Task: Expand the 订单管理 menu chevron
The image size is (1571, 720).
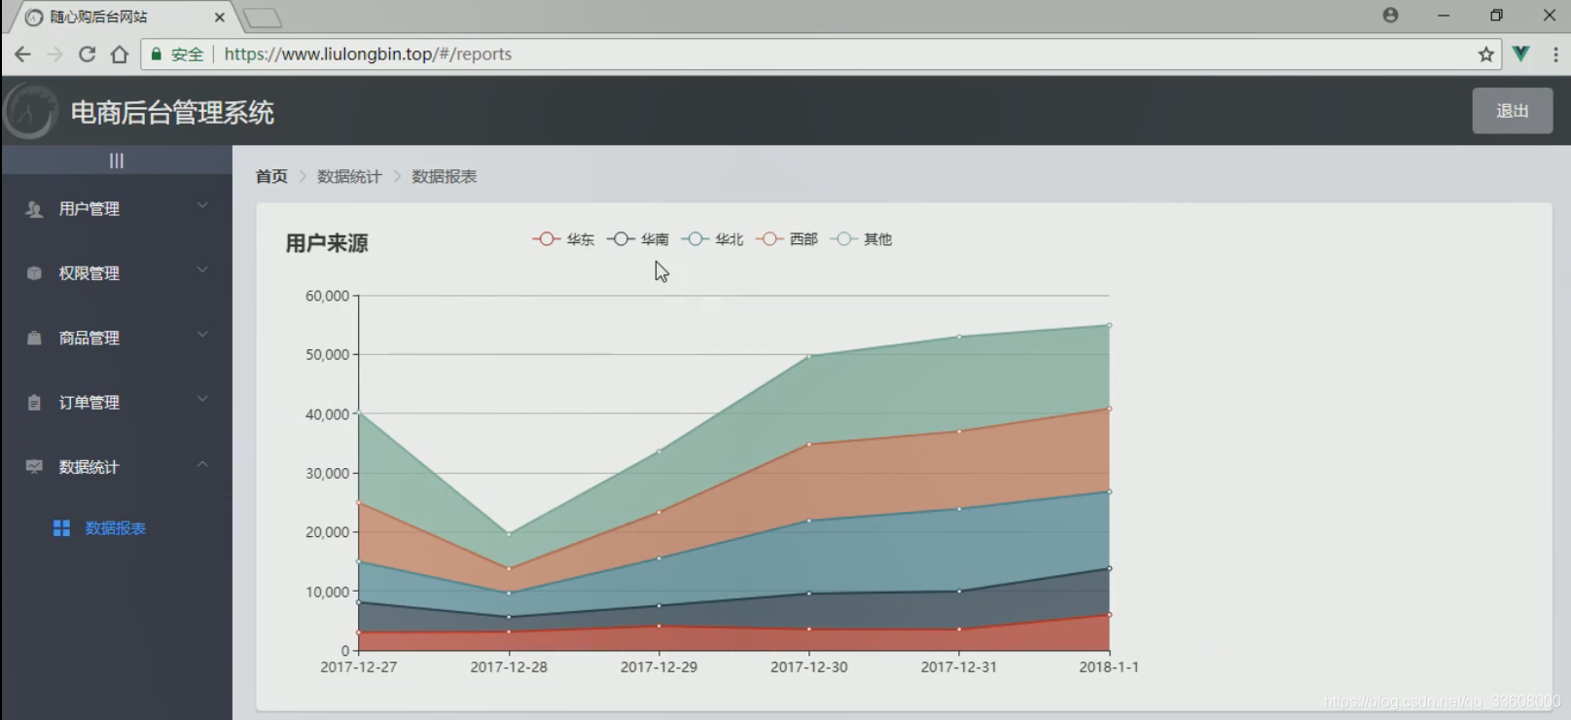Action: [202, 399]
